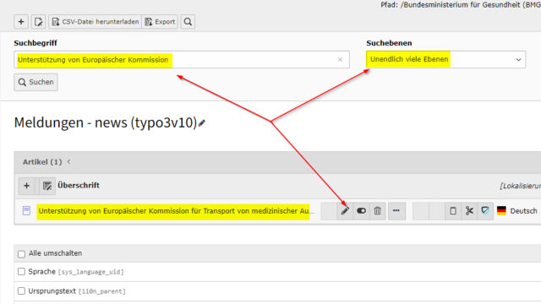
Task: Click the German flag icon
Action: pos(501,210)
